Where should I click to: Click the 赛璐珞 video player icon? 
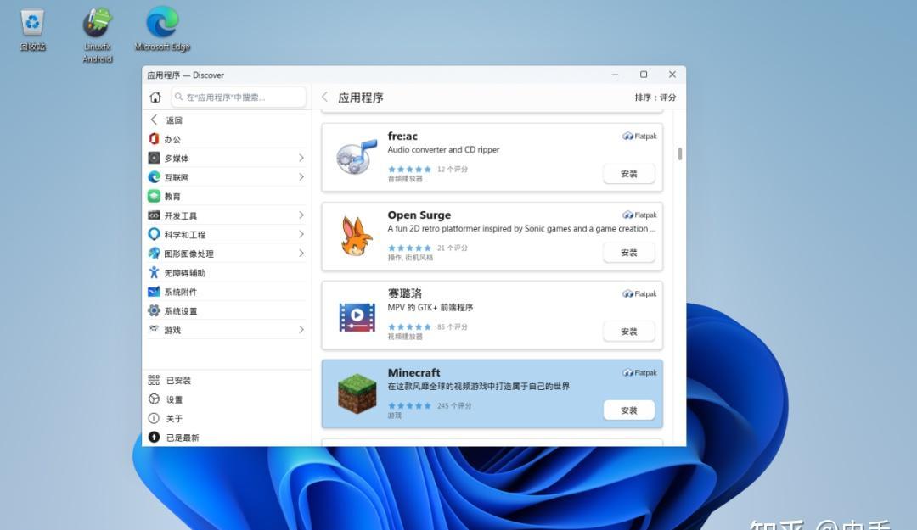coord(357,316)
